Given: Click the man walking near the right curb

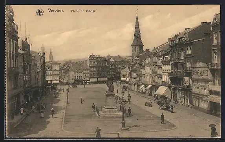Looking at the screenshot, I should [162, 118].
